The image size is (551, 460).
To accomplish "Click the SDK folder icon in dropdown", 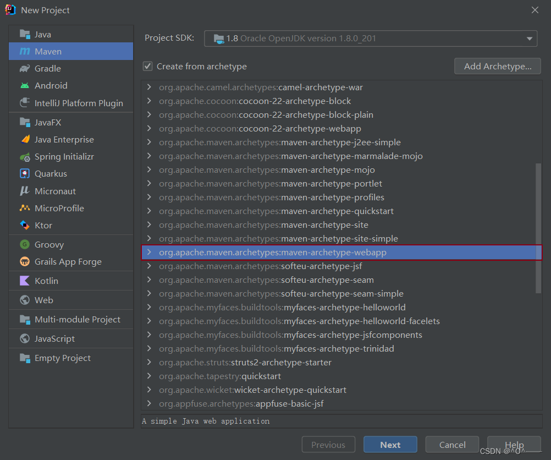I will [x=218, y=39].
